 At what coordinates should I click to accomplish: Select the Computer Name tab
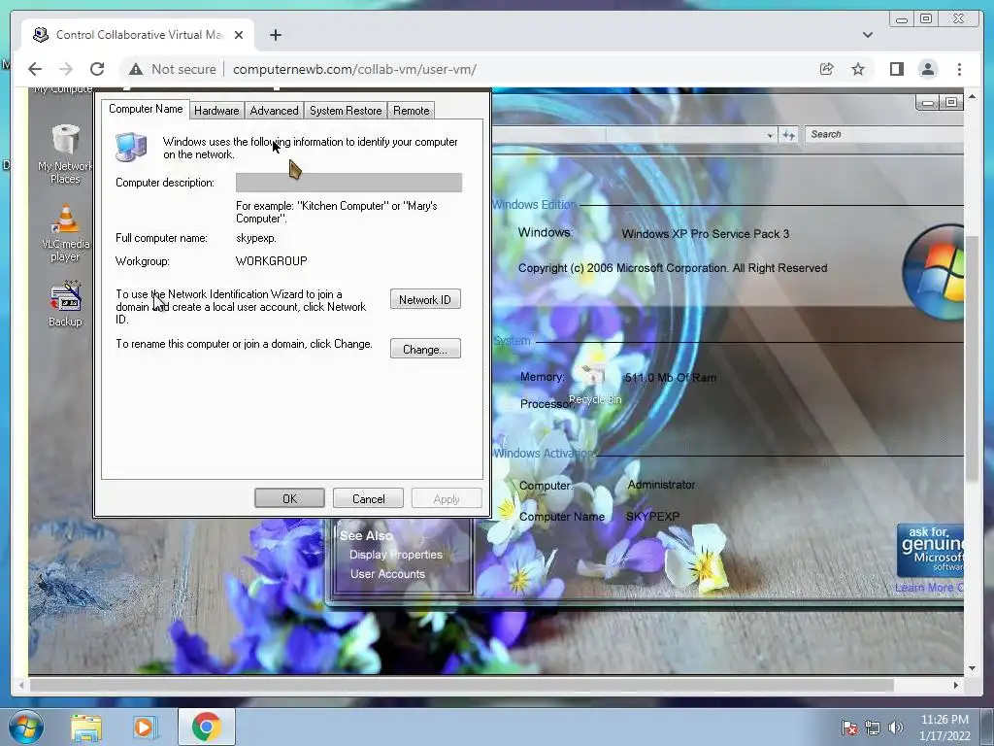pyautogui.click(x=146, y=109)
